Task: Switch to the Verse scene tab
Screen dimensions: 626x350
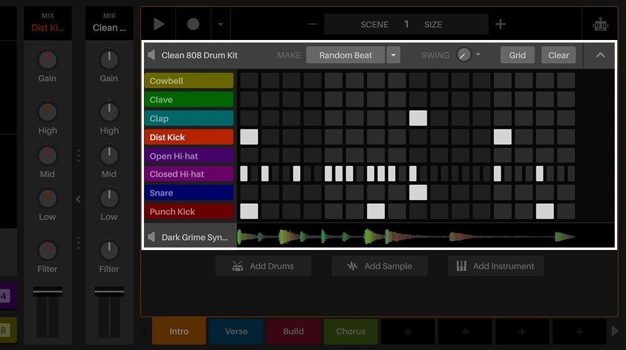Action: pos(237,331)
